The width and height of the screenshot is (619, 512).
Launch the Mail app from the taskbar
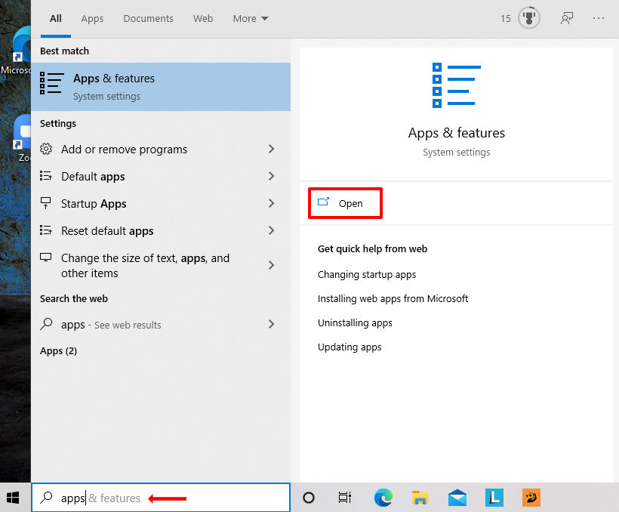[457, 498]
